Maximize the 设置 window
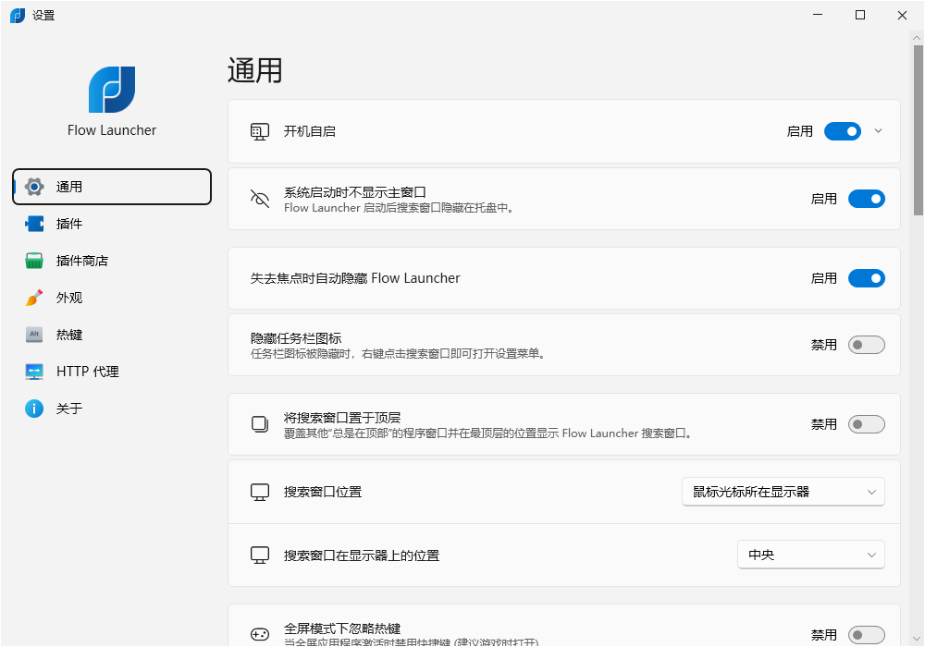This screenshot has height=647, width=925. pos(860,16)
